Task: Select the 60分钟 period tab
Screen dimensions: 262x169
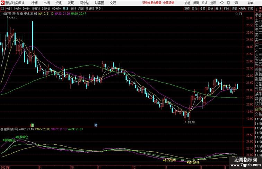Action: [56, 9]
